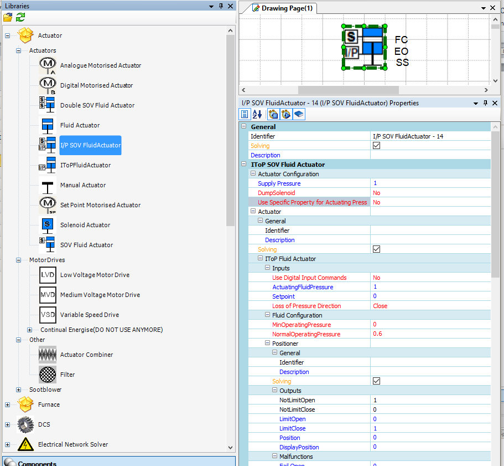Select the Drawing Page(1) tab
The width and height of the screenshot is (504, 466).
[282, 8]
